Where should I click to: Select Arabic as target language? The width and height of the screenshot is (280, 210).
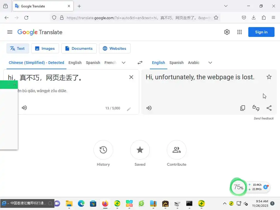pyautogui.click(x=194, y=63)
